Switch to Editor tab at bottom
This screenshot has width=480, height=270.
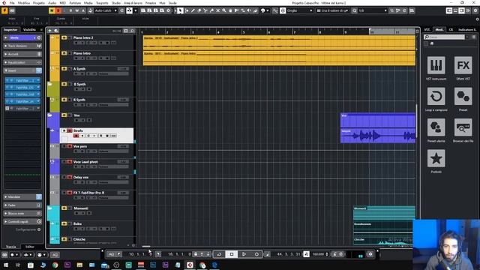(30, 247)
